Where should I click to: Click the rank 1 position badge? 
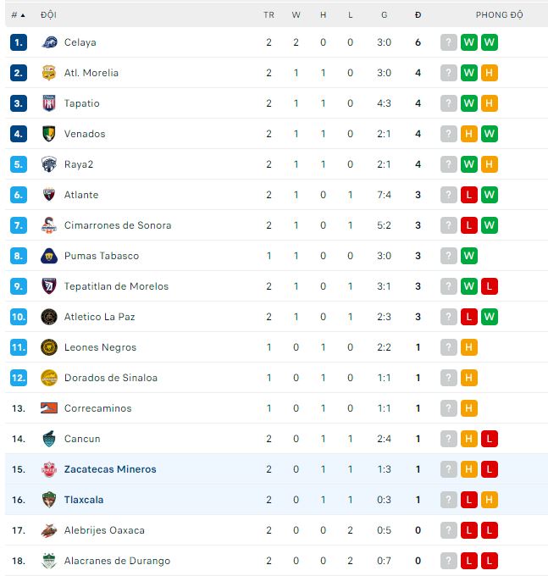coord(19,42)
